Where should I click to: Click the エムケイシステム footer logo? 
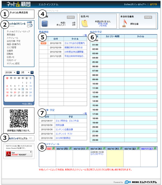[x=141, y=182]
